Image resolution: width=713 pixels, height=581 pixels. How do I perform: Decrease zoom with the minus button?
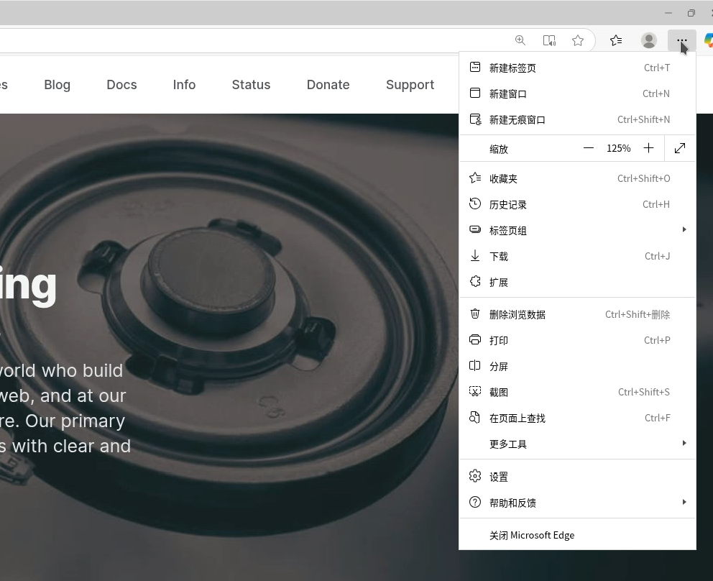coord(589,148)
